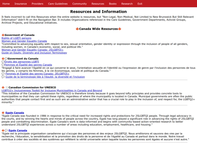
Task: Go to the Books page
Action: tap(113, 4)
